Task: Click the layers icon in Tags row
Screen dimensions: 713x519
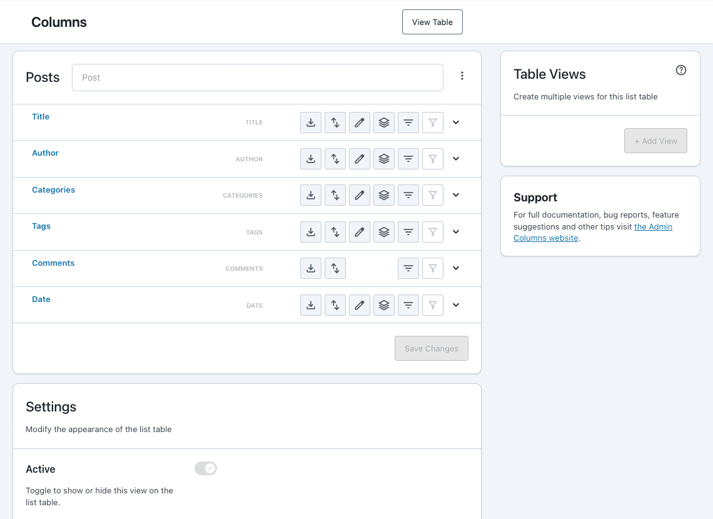Action: click(384, 232)
